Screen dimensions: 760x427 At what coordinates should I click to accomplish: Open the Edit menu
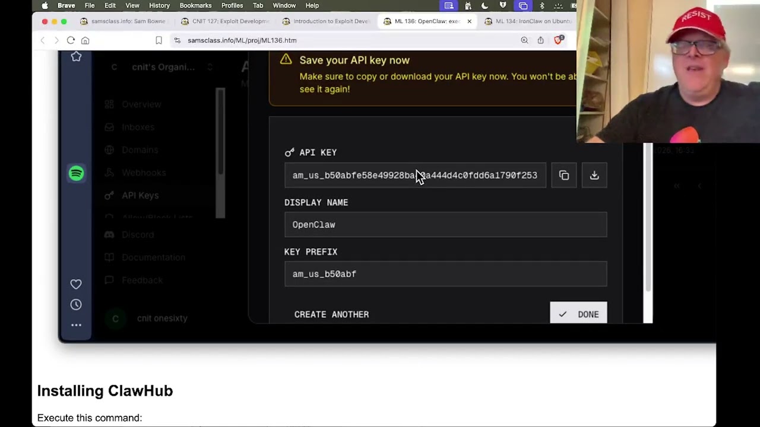[x=110, y=5]
